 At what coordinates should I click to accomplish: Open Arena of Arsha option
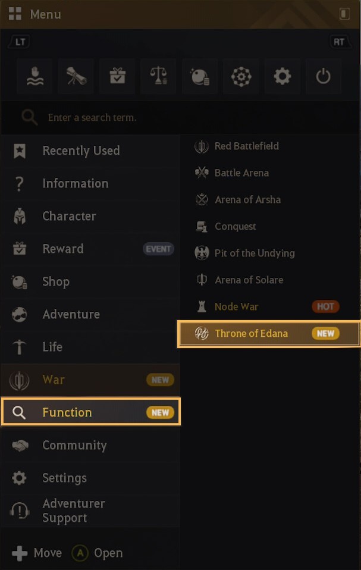coord(247,200)
